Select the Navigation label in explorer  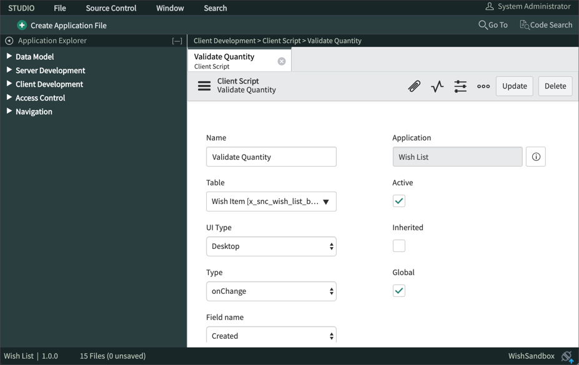(34, 111)
